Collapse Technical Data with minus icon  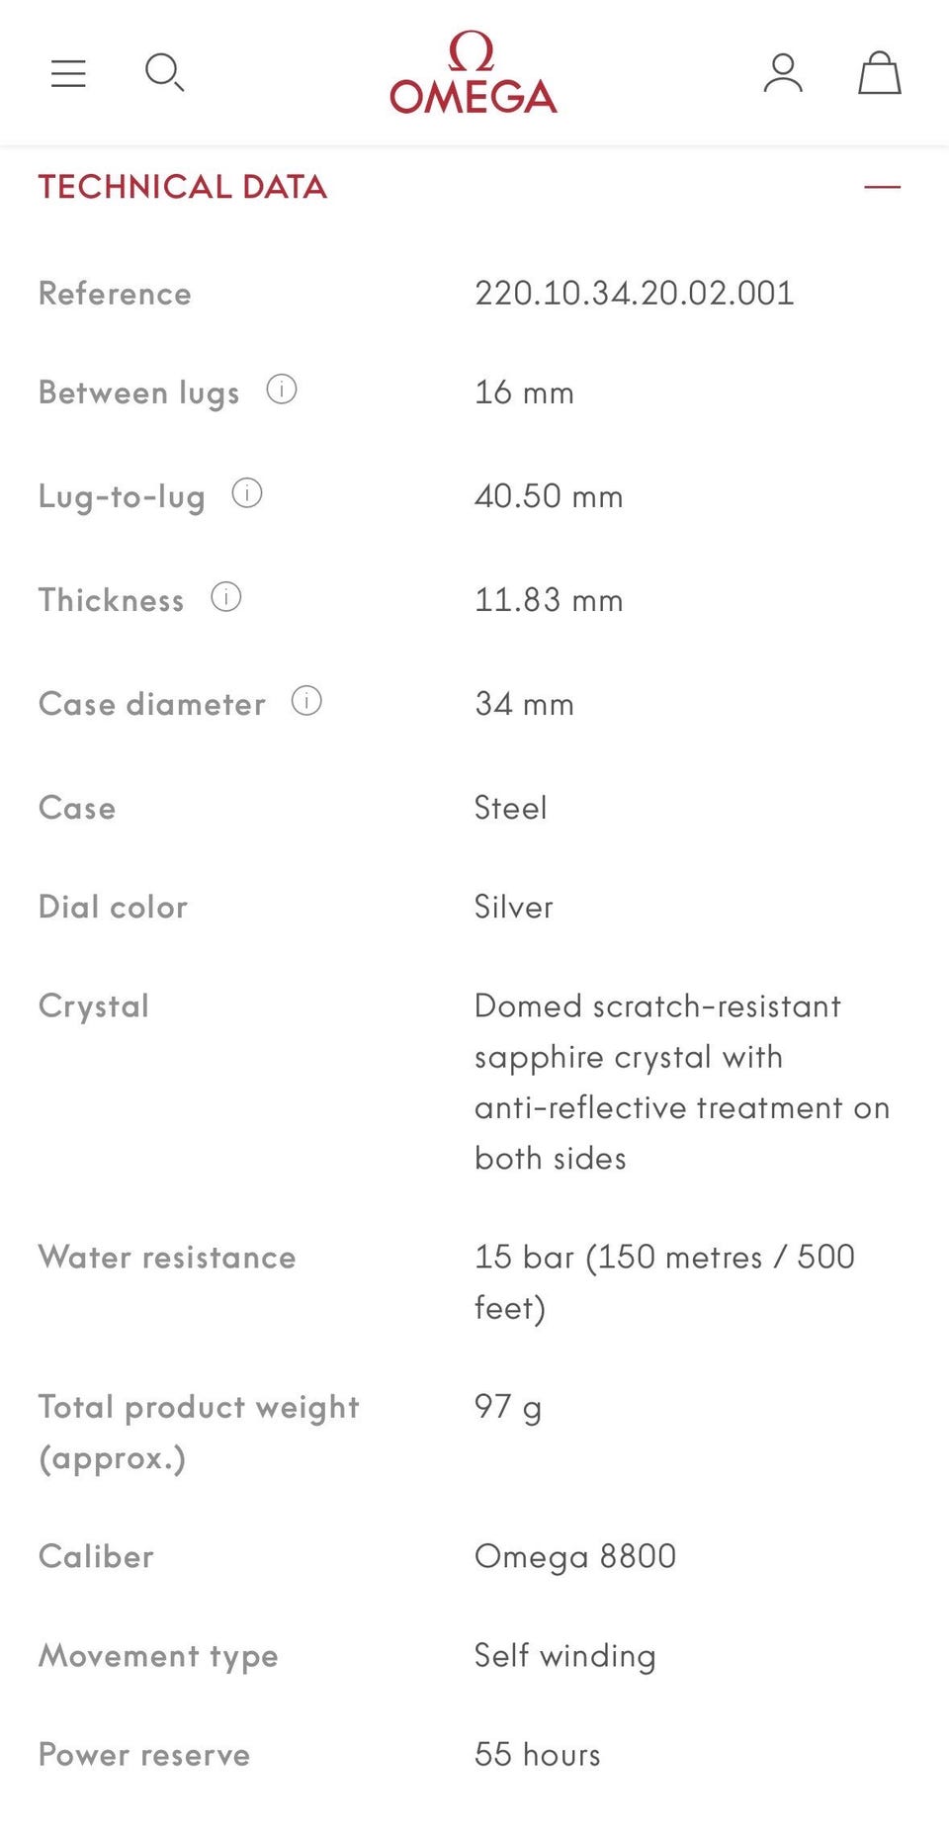pyautogui.click(x=882, y=186)
